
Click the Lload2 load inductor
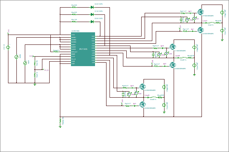coord(184,58)
